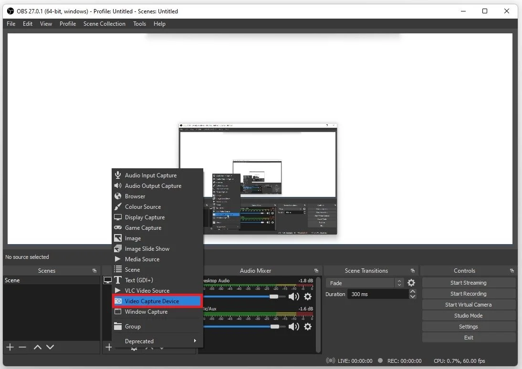Open the Profile menu

click(68, 24)
